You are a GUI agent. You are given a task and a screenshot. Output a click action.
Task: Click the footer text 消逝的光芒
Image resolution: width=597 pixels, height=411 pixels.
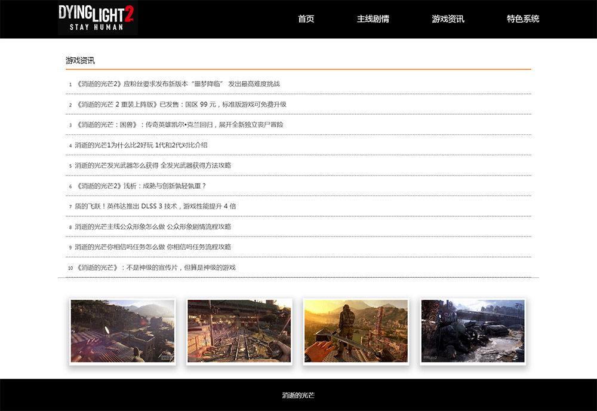298,395
